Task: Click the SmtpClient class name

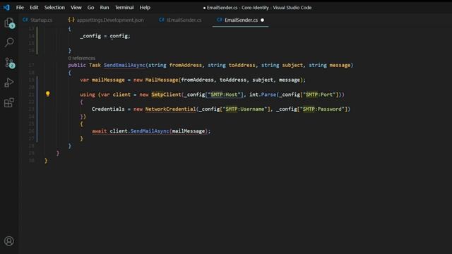Action: [167, 95]
